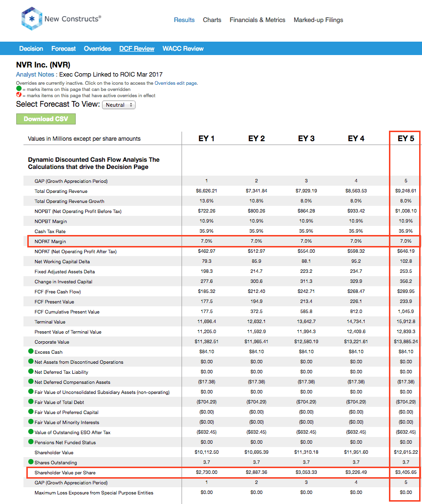
Task: Click the Shareholder Value per Share label
Action: [65, 473]
